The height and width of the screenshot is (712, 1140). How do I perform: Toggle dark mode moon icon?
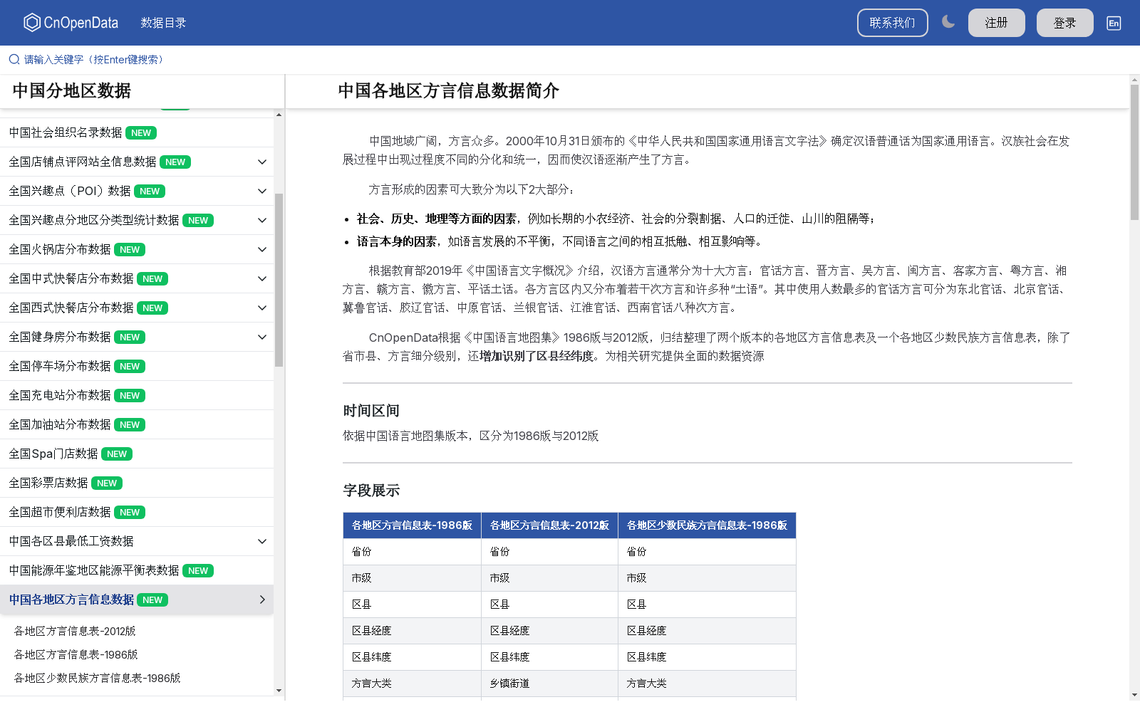948,22
